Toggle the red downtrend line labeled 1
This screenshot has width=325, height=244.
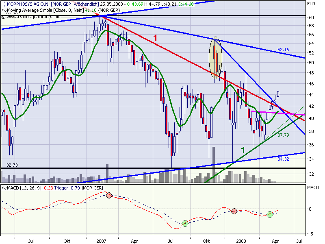coord(154,37)
